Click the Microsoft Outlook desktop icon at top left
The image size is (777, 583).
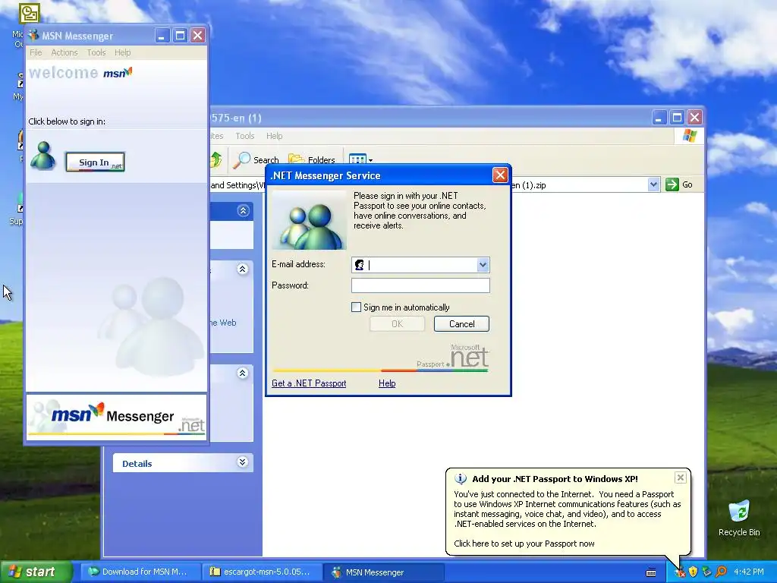pos(29,13)
